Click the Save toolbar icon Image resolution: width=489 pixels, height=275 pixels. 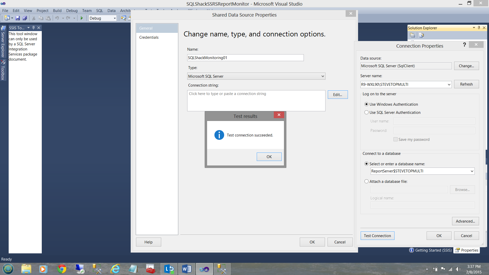pyautogui.click(x=18, y=18)
